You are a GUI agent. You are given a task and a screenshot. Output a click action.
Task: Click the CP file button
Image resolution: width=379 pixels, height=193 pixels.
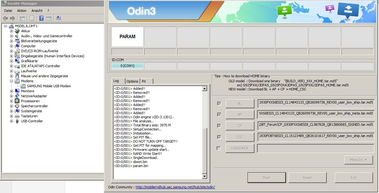[240, 126]
